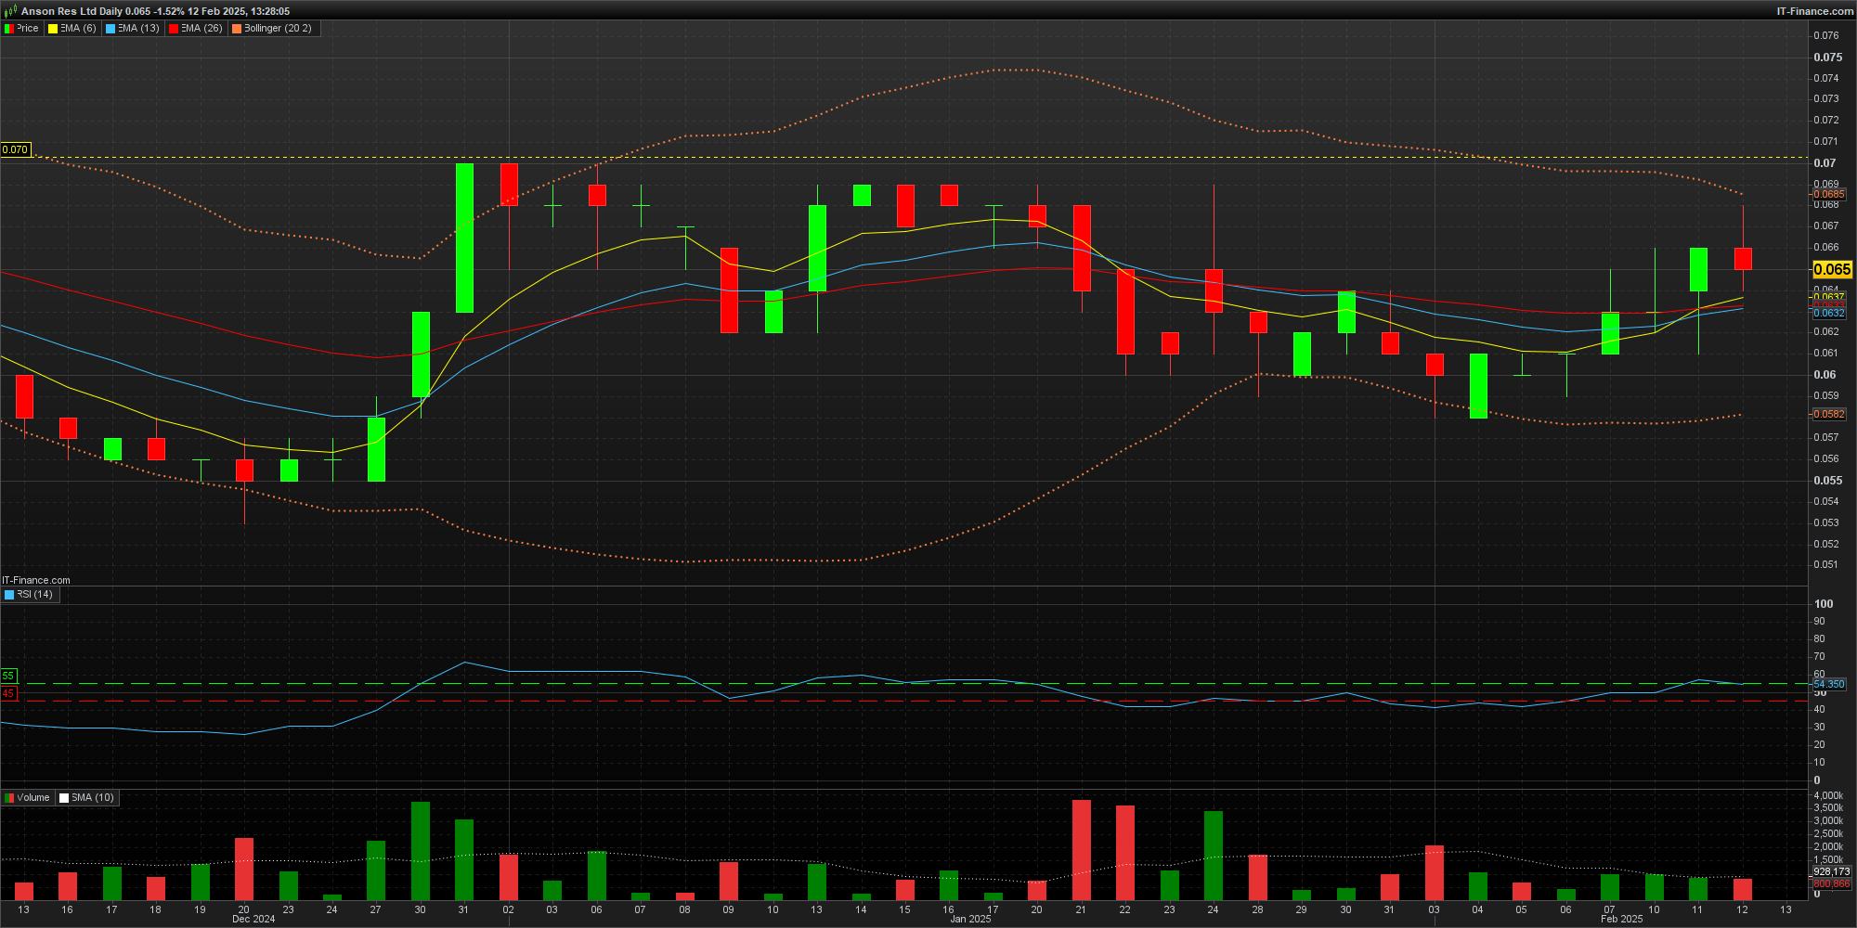This screenshot has width=1857, height=928.
Task: Click the IT-Finance.com link at top right
Action: tap(1814, 11)
